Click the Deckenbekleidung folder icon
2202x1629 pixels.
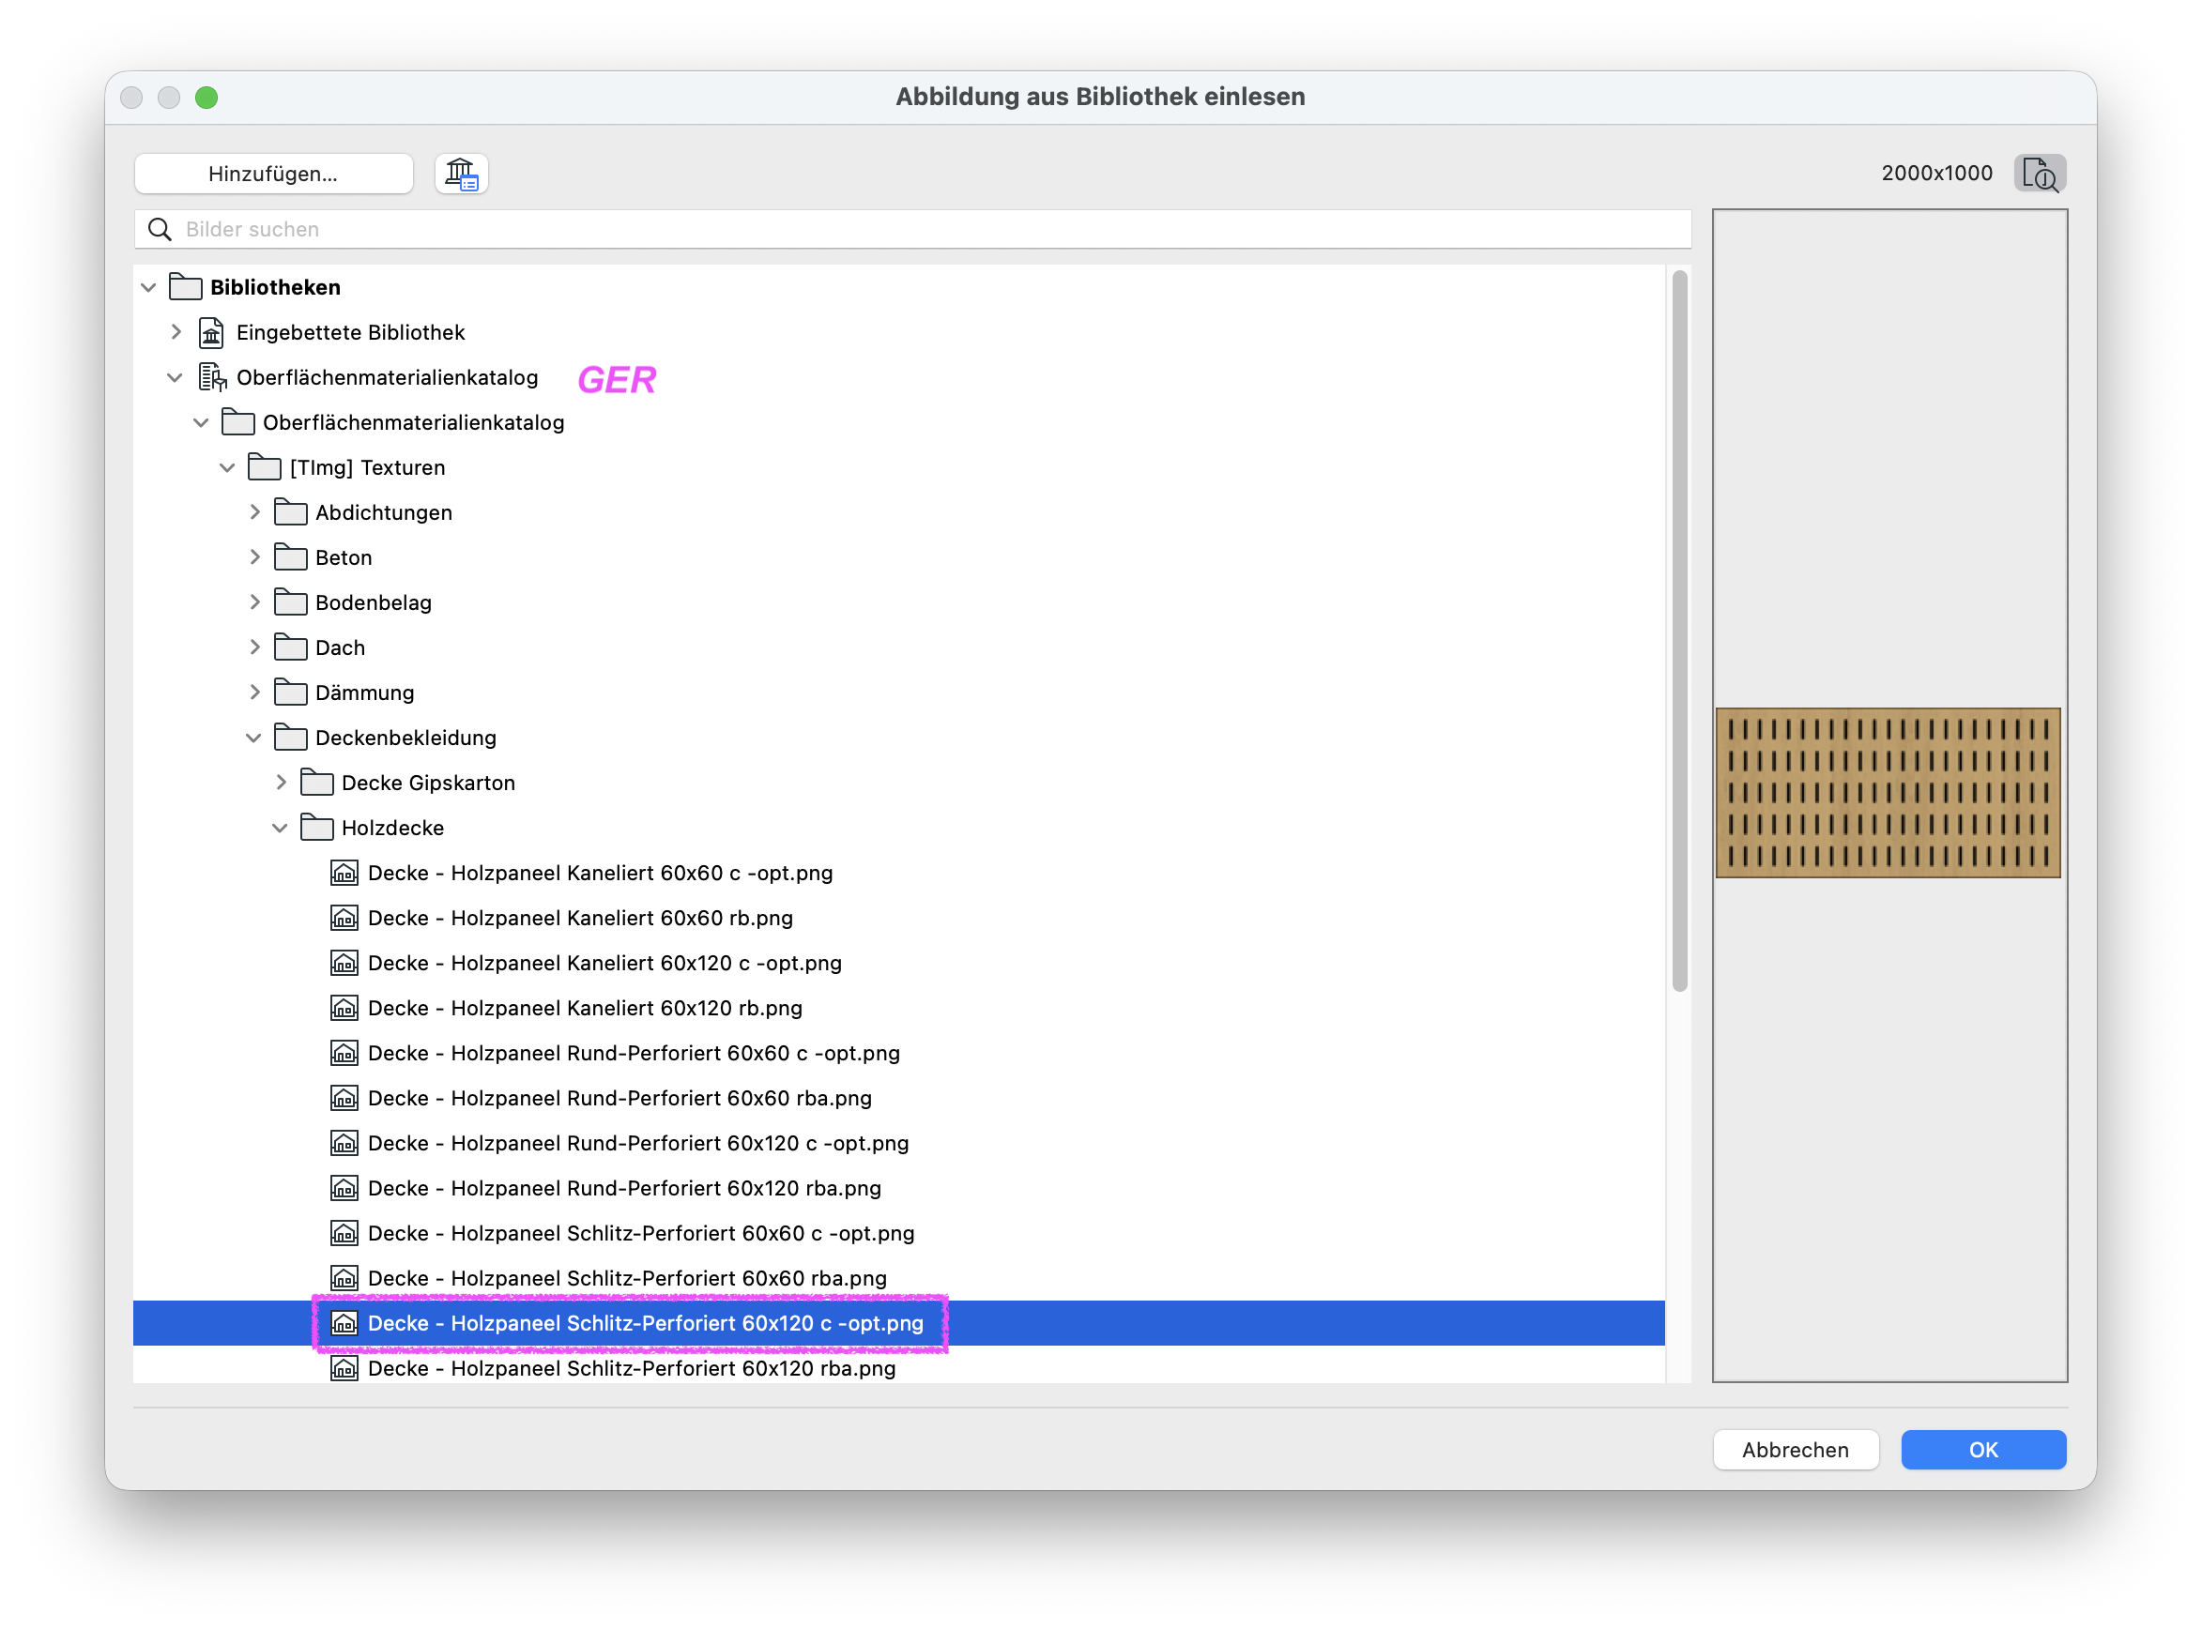290,738
